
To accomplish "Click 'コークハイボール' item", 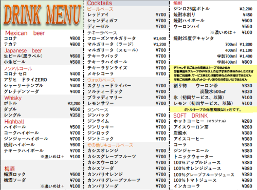I will pyautogui.click(x=21, y=133).
